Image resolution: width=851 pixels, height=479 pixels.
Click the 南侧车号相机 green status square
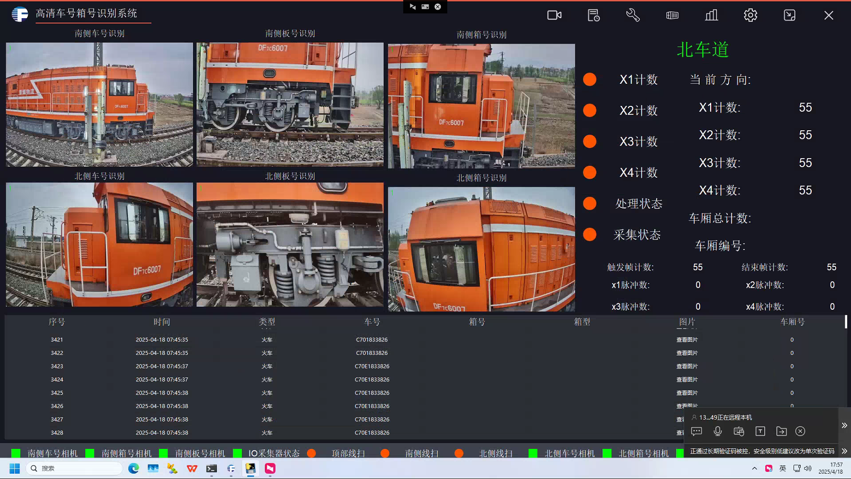tap(16, 453)
